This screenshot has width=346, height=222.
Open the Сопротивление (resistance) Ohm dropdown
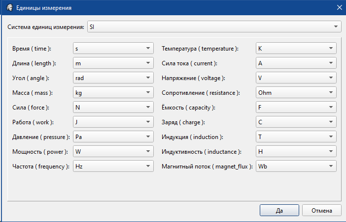[296, 93]
